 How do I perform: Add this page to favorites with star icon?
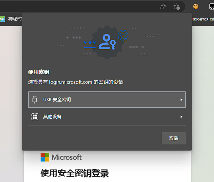(x=176, y=6)
